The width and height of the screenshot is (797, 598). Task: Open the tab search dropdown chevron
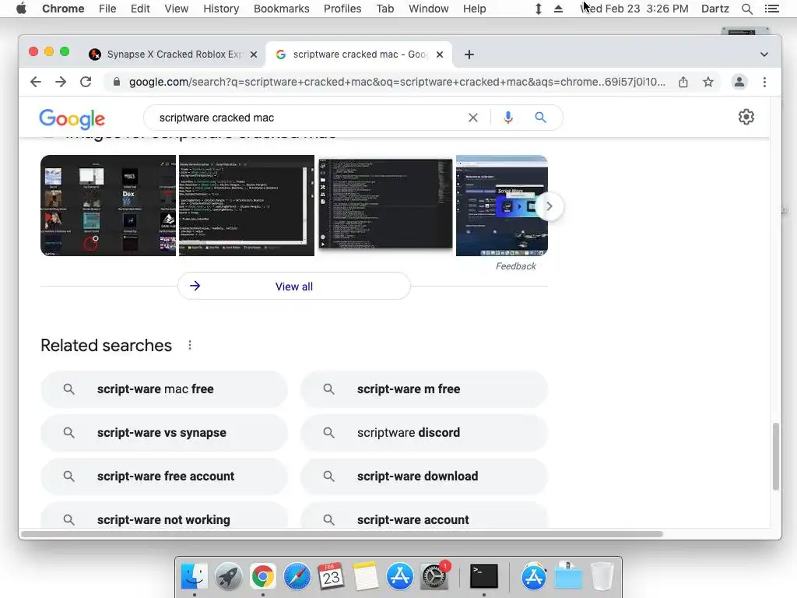pyautogui.click(x=764, y=55)
